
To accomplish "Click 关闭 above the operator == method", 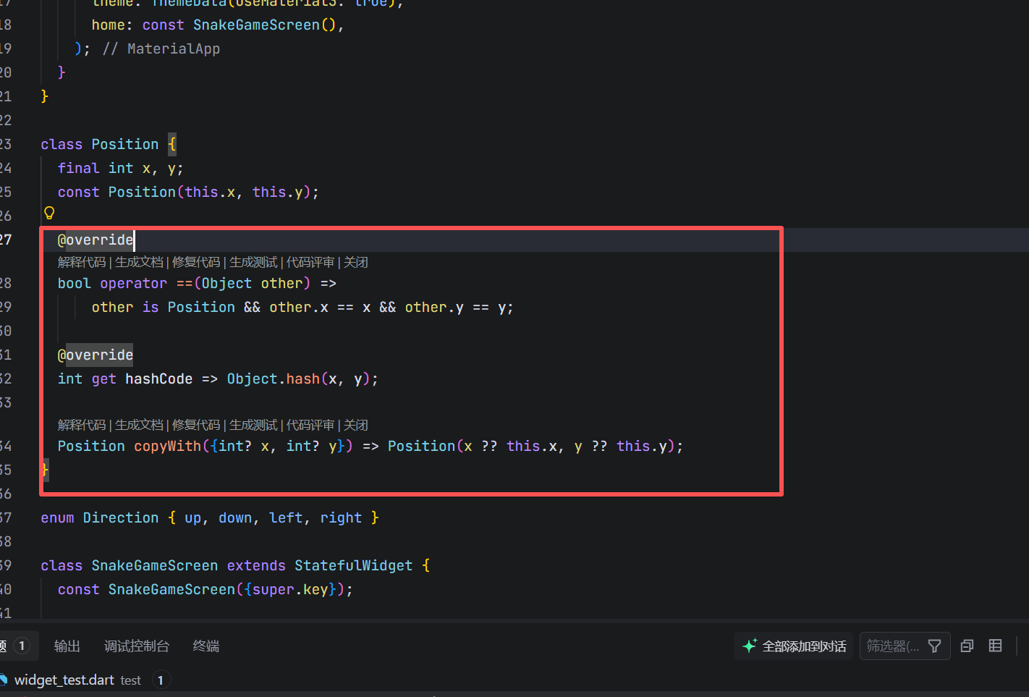I will (356, 262).
